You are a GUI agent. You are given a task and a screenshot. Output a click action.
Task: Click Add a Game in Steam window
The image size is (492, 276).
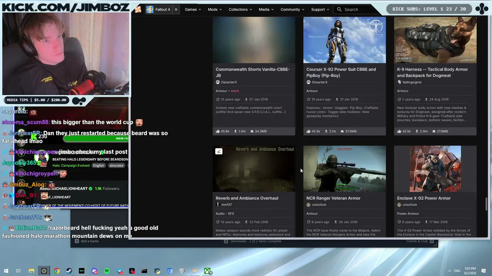(87, 241)
